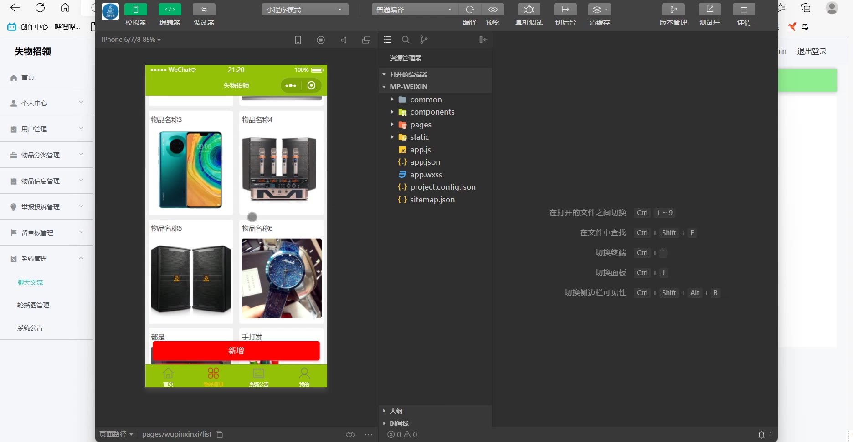Open the search icon in editor sidebar
The width and height of the screenshot is (853, 442).
click(x=406, y=40)
